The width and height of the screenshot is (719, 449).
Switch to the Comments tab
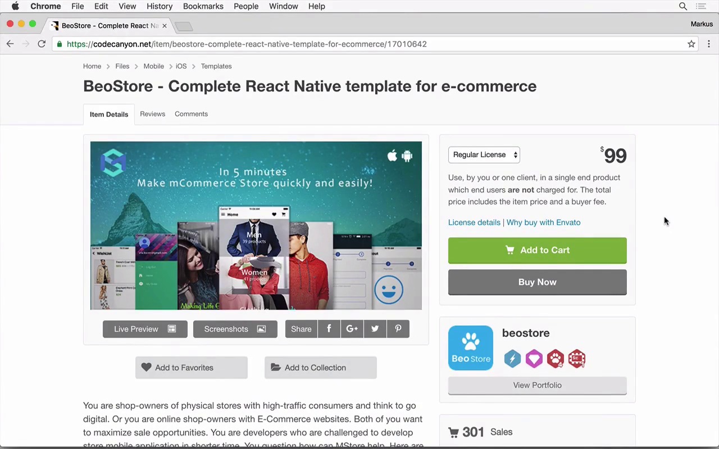(x=191, y=114)
